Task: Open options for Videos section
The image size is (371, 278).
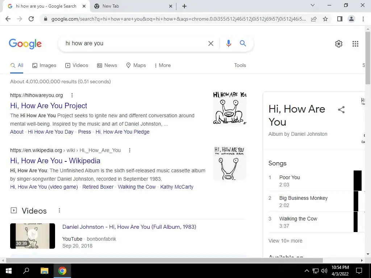Action: [x=59, y=210]
